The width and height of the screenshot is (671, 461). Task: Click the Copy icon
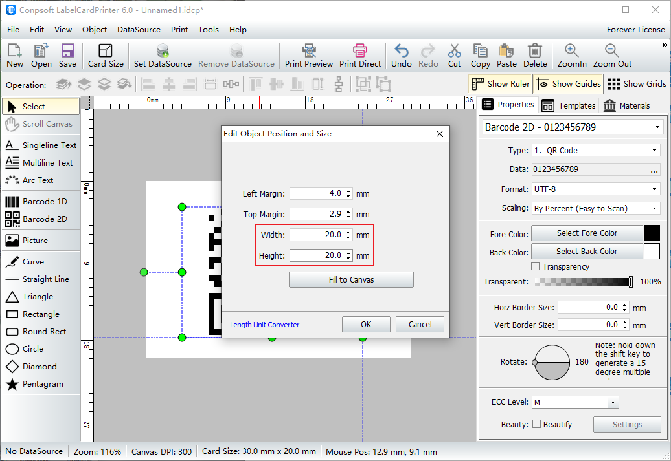(480, 50)
